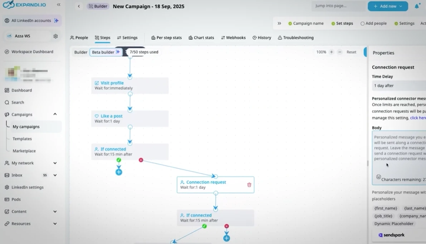Open workspace settings gear next to Azza WS
Image resolution: width=426 pixels, height=244 pixels.
[x=55, y=36]
